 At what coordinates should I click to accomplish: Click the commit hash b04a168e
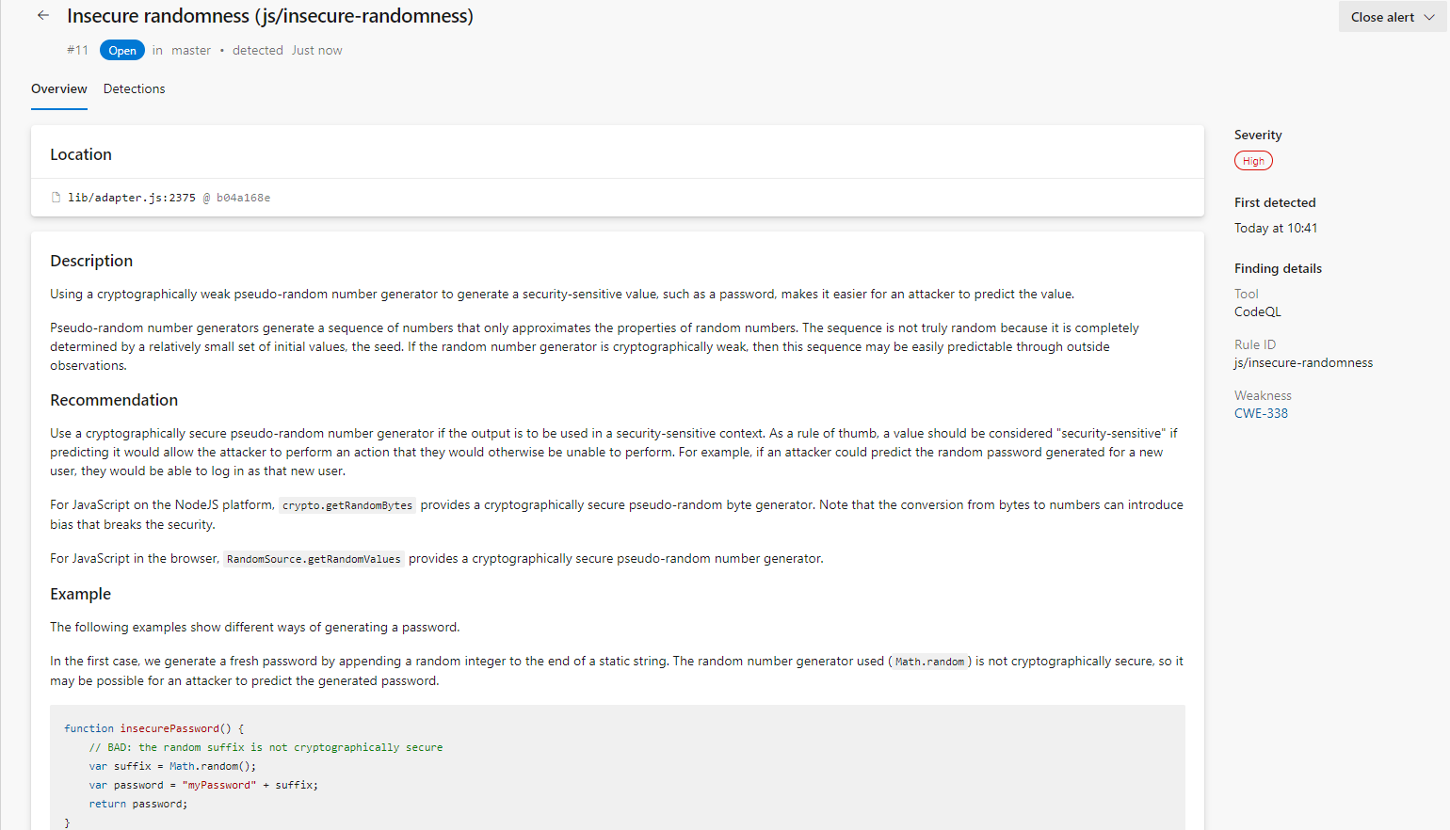point(243,198)
